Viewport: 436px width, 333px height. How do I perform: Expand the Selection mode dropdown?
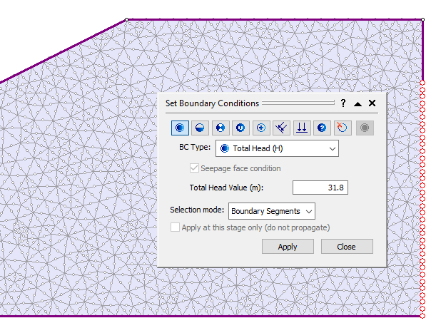pyautogui.click(x=272, y=210)
